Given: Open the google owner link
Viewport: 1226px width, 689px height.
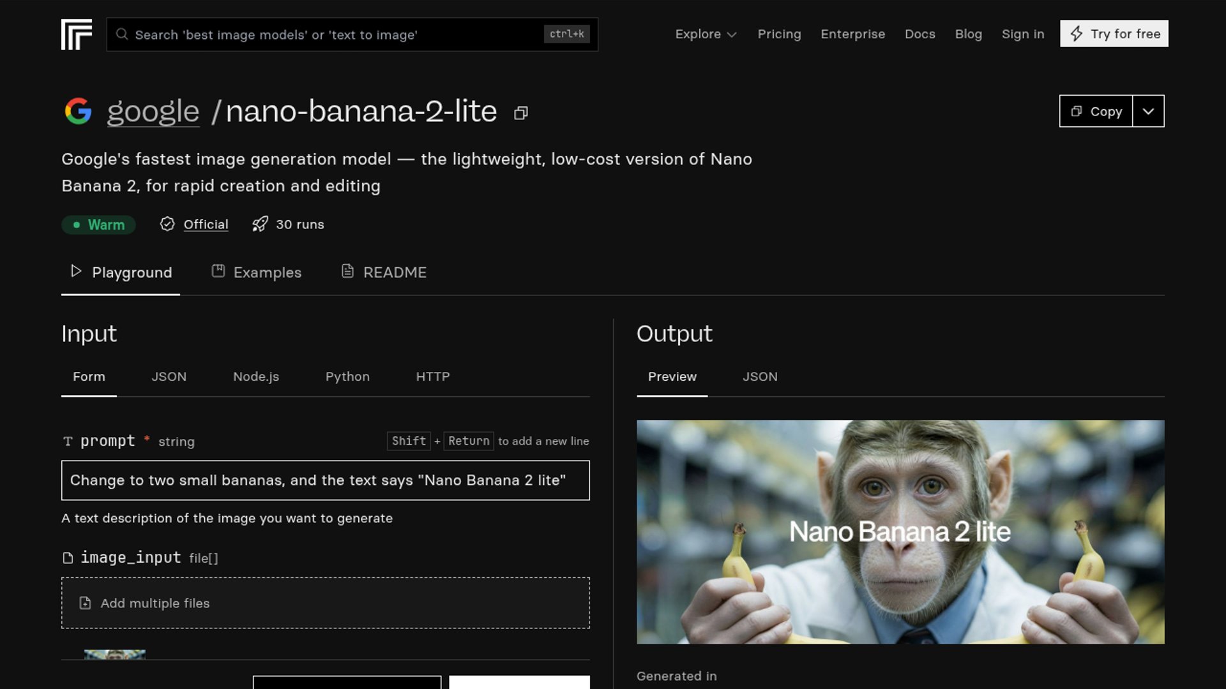Looking at the screenshot, I should pos(153,112).
